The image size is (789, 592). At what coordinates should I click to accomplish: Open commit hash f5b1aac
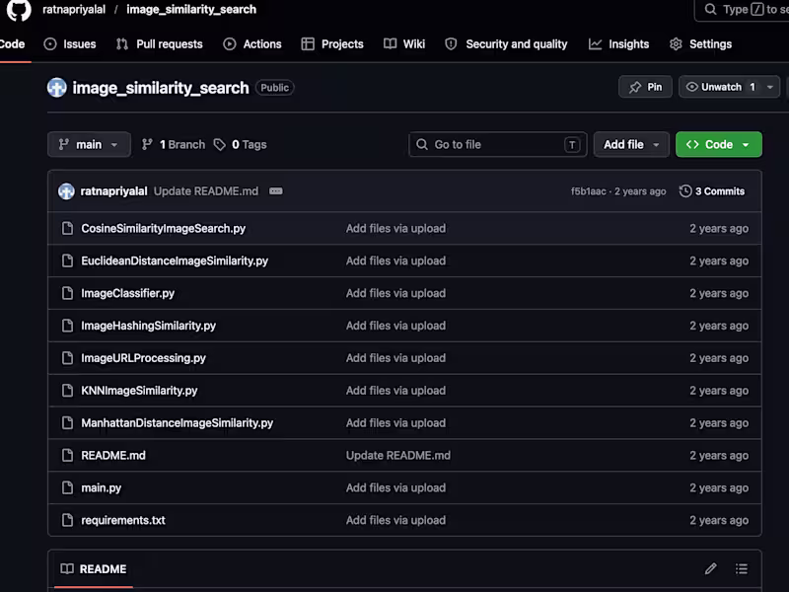(588, 191)
